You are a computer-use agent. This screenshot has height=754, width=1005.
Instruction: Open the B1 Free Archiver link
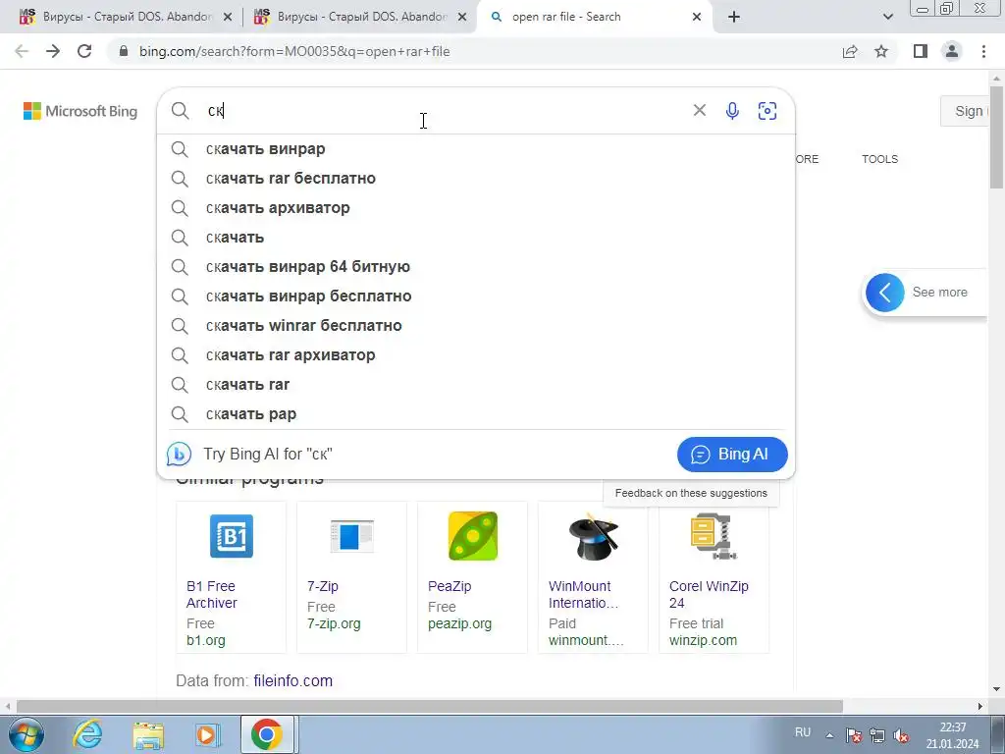(212, 594)
